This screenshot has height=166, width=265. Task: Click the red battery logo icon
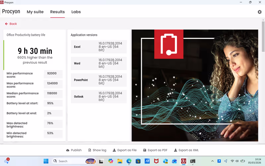pos(169,44)
